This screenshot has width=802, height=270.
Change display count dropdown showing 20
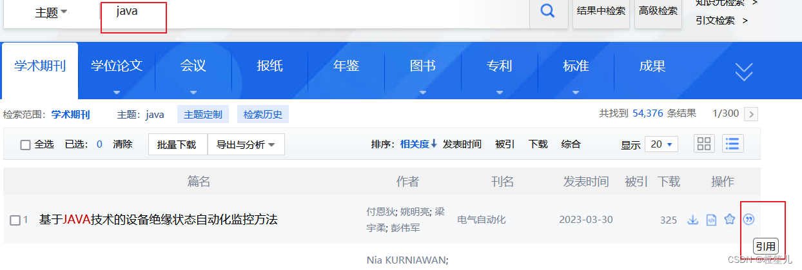click(661, 144)
